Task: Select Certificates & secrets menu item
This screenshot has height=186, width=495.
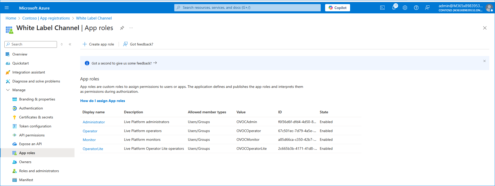Action: pos(36,117)
